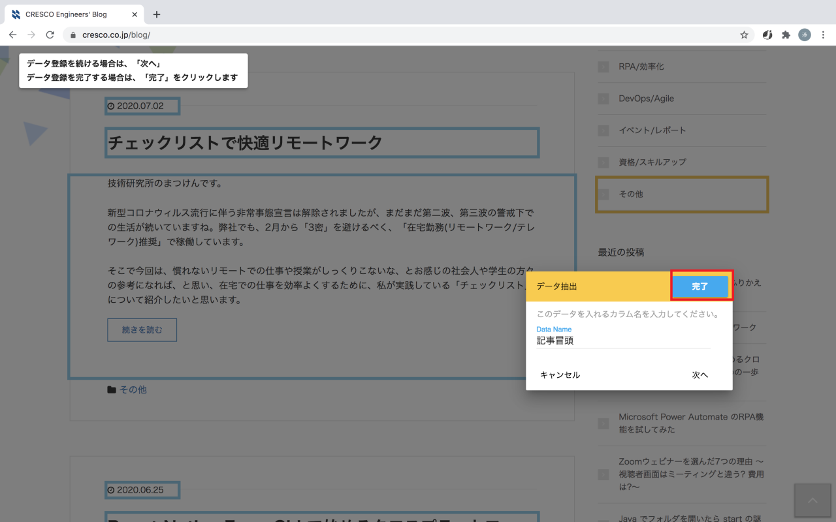
Task: Click the 続きを読む button
Action: click(142, 330)
